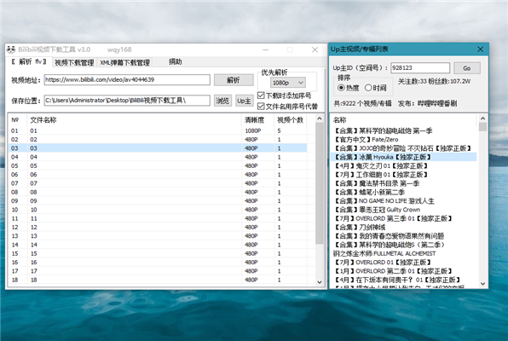
Task: Close the Bilibili视频下载工具 main window
Action: click(x=315, y=49)
